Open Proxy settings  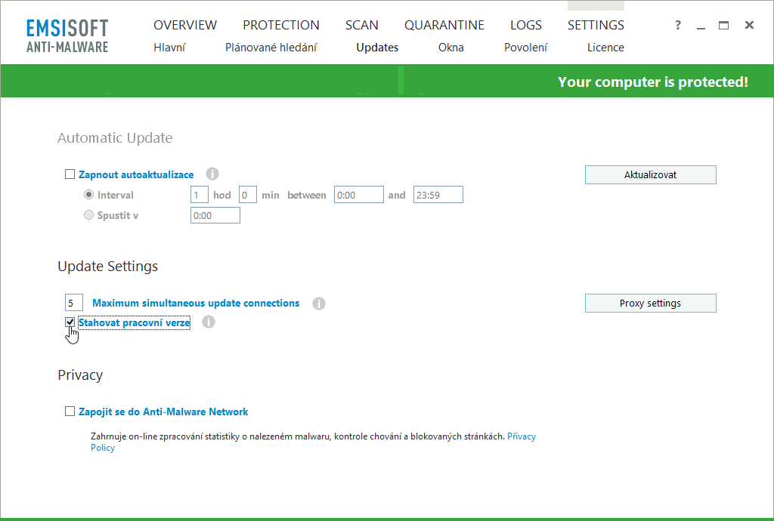pos(651,303)
